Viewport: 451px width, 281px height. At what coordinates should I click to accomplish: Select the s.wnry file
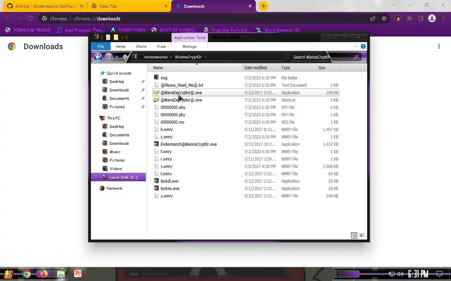246,166
